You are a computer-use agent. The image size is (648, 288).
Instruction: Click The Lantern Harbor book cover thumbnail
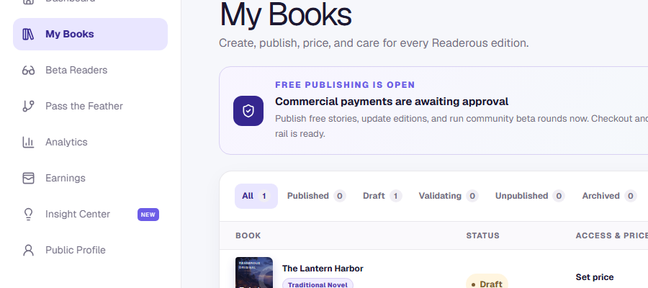tap(254, 273)
